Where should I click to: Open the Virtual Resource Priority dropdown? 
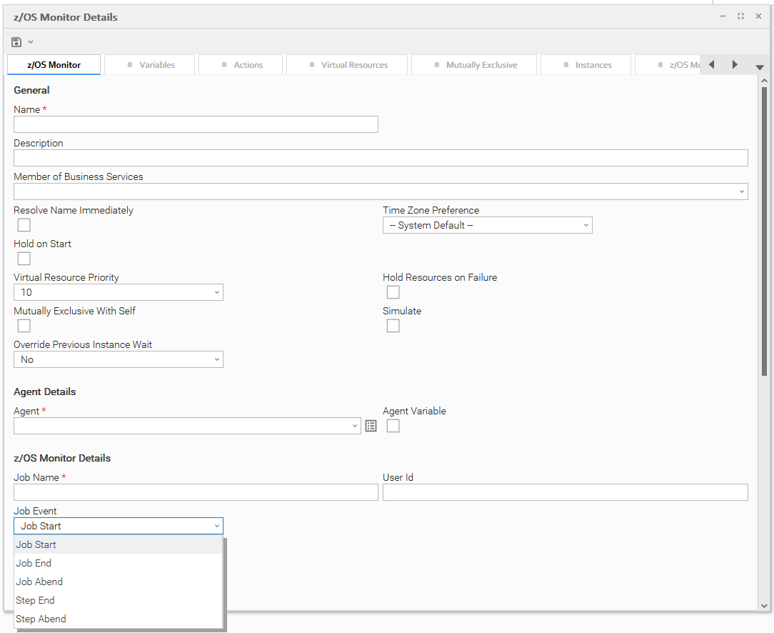(119, 292)
